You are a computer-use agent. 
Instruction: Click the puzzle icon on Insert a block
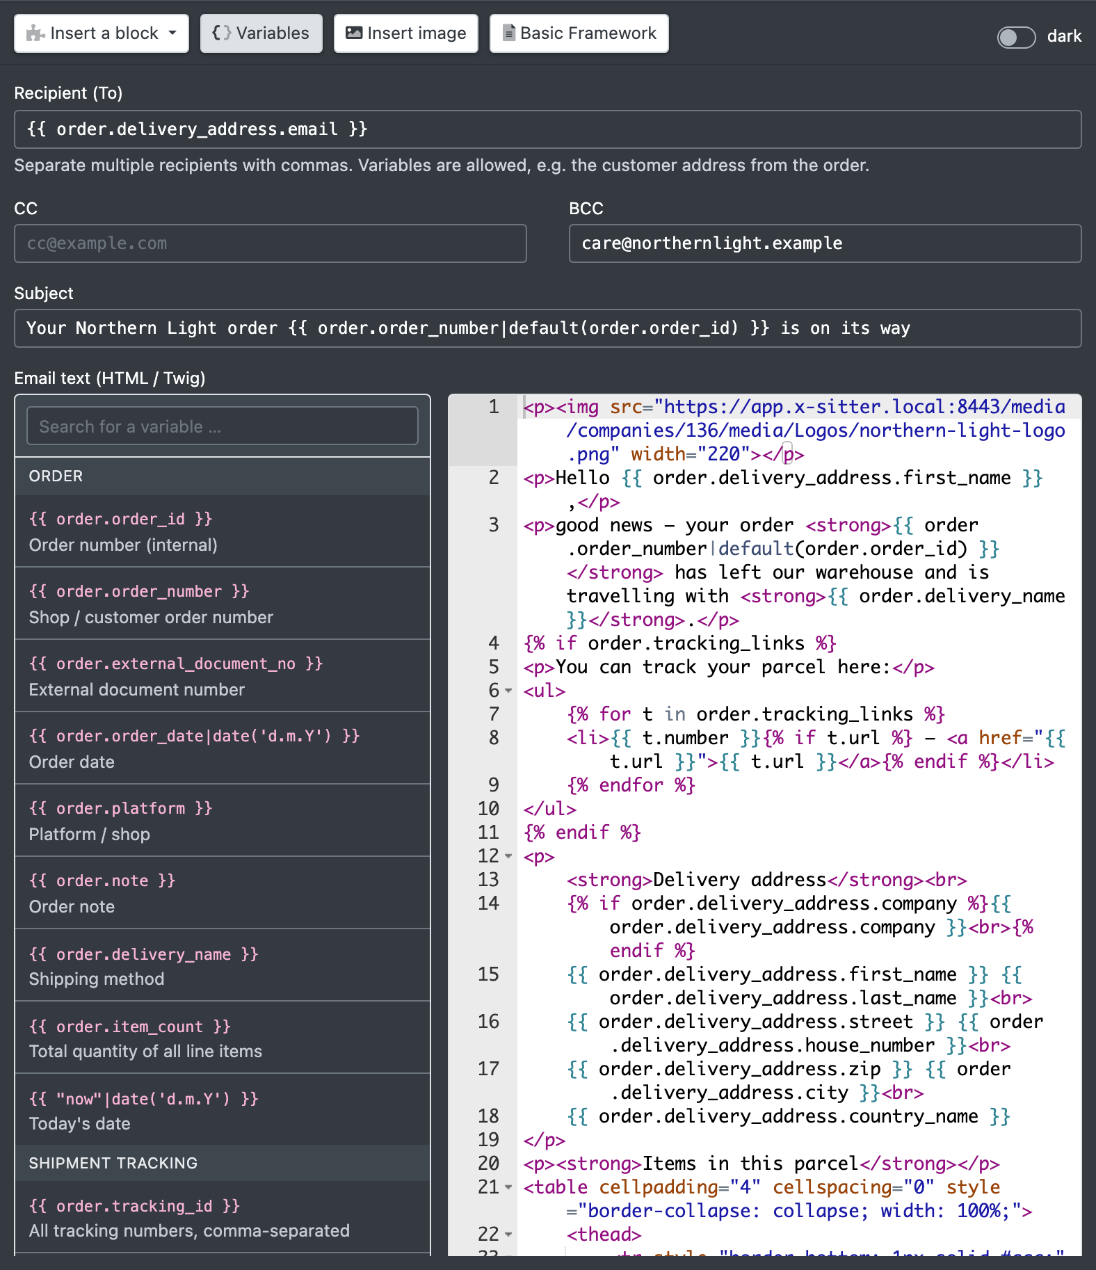tap(35, 33)
